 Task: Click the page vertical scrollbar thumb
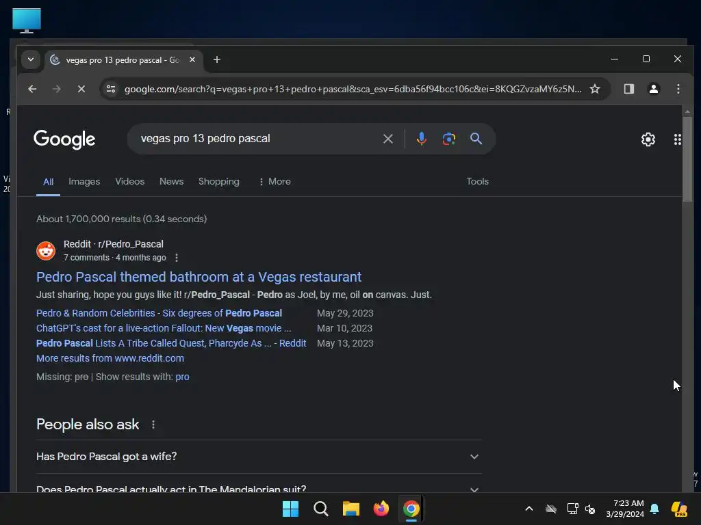687,159
